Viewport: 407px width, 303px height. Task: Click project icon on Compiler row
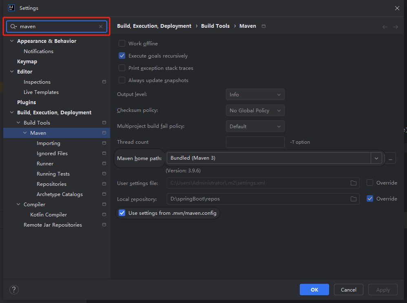[104, 204]
